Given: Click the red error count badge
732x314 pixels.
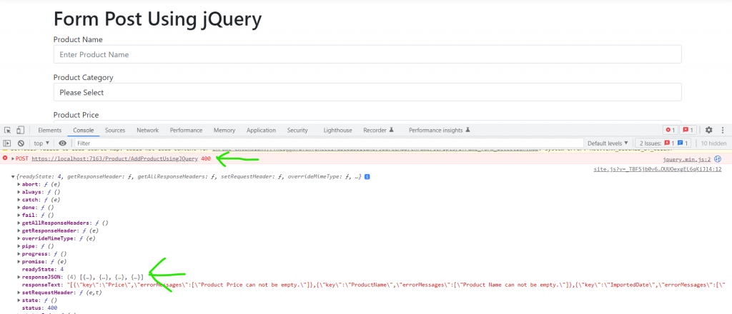Looking at the screenshot, I should coord(670,131).
